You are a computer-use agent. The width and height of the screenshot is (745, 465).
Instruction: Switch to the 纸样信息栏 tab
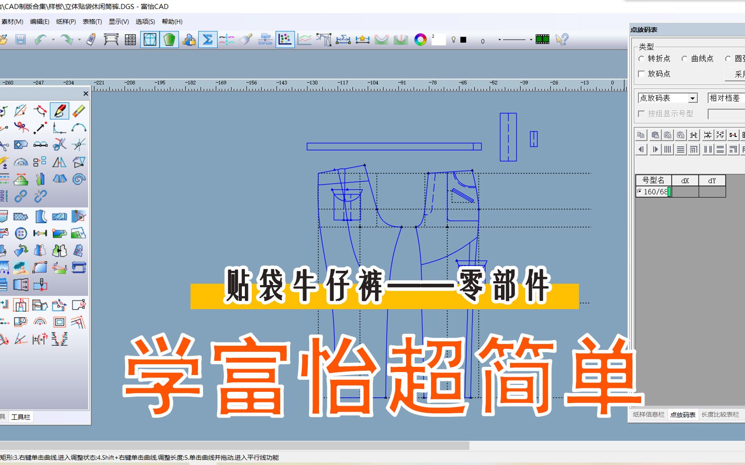tap(648, 415)
